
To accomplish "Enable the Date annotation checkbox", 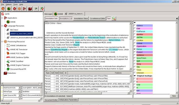I will pyautogui.click(x=135, y=28).
